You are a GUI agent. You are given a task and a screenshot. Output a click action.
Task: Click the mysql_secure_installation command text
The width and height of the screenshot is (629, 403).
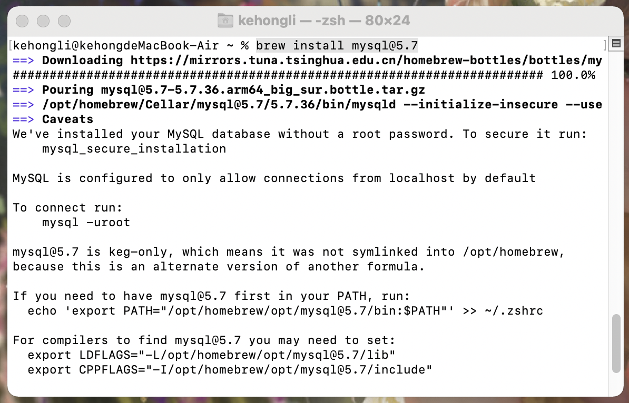click(134, 149)
